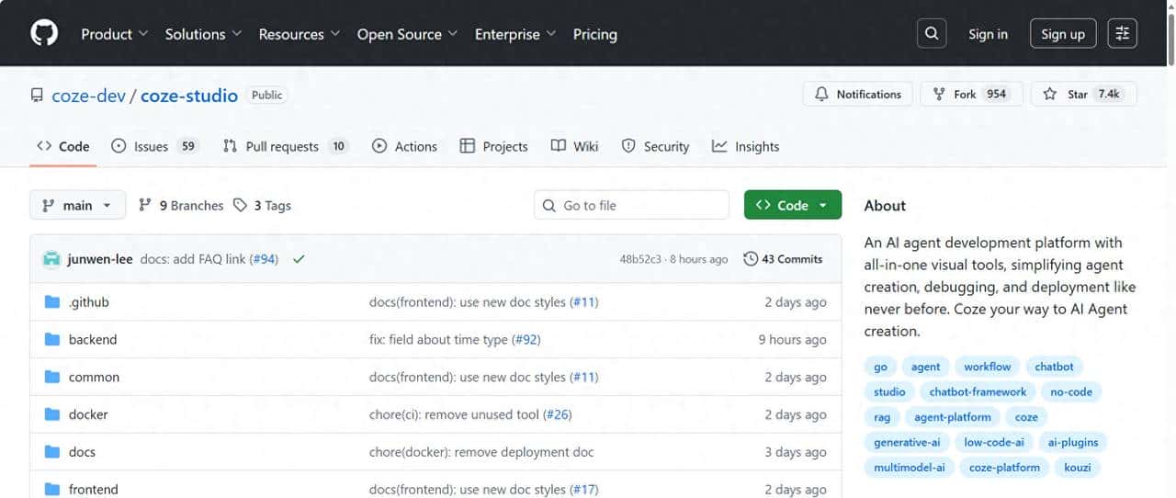Open the 43 Commits history

click(x=783, y=259)
